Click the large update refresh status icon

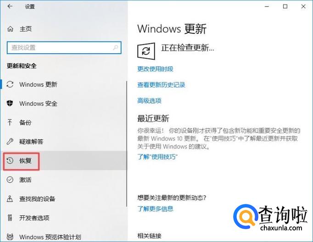coord(146,51)
